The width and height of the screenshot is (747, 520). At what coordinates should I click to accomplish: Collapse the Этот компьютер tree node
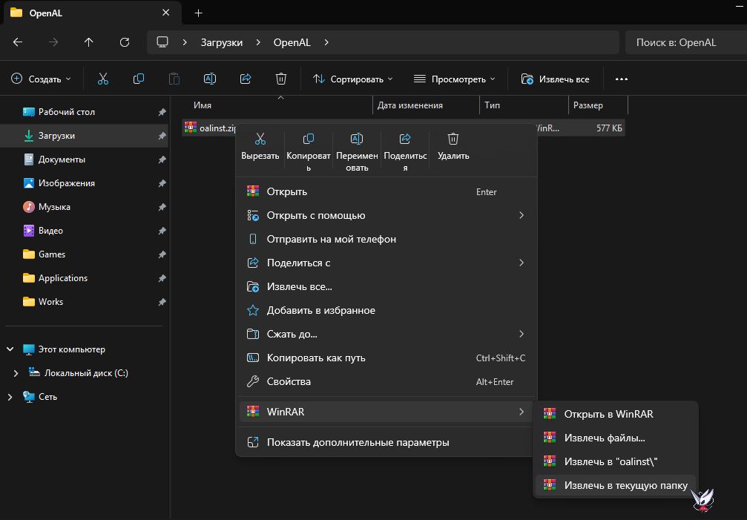[10, 349]
